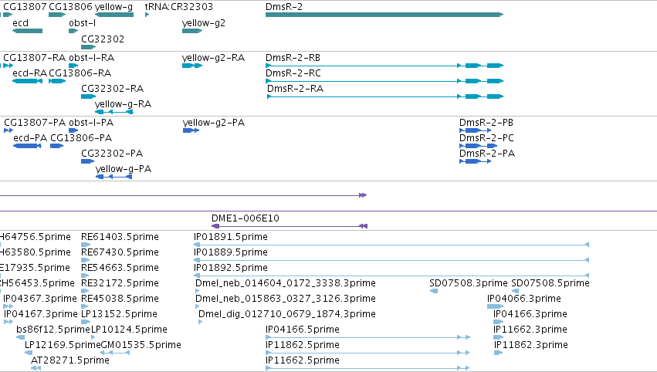Click IP01892.5prime EST label
Image resolution: width=657 pixels, height=372 pixels.
[x=231, y=268]
